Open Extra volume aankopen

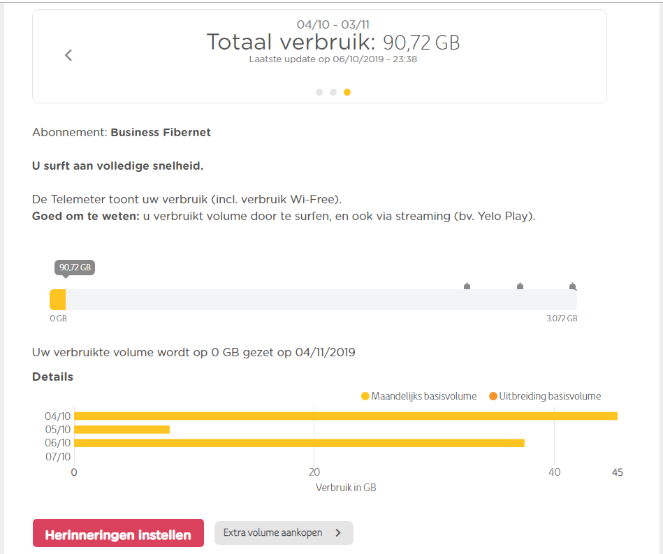pos(273,533)
